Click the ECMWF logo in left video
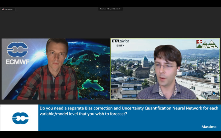The image size is (221, 138). 17,50
